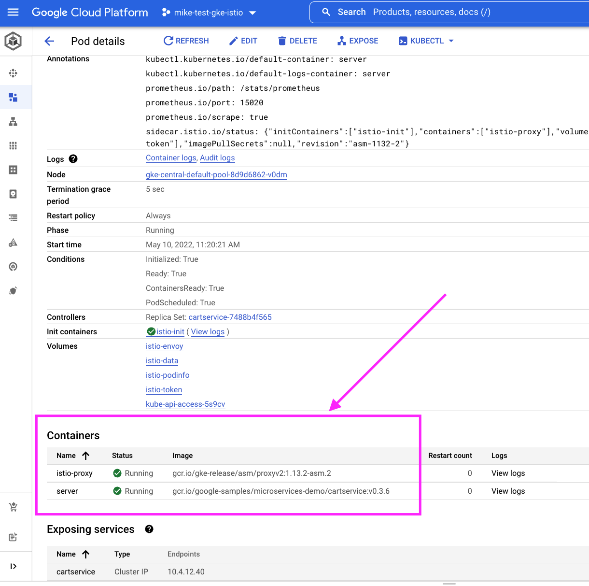Click Exposing services help question icon
The image size is (589, 586).
tap(149, 529)
